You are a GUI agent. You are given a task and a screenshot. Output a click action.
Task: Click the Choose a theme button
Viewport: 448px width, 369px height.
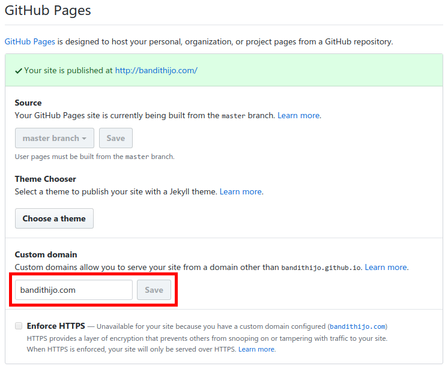point(54,218)
